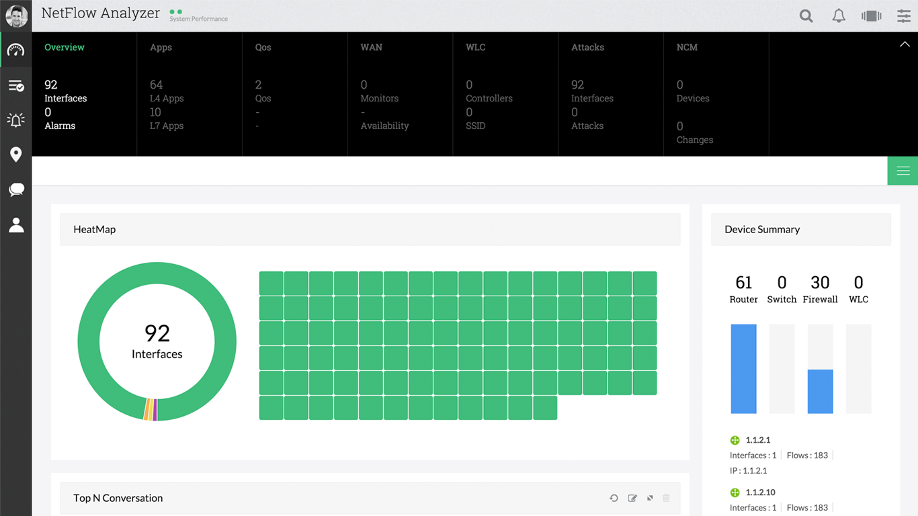This screenshot has width=918, height=516.
Task: Click the Router blue bar in Device Summary
Action: coord(743,369)
